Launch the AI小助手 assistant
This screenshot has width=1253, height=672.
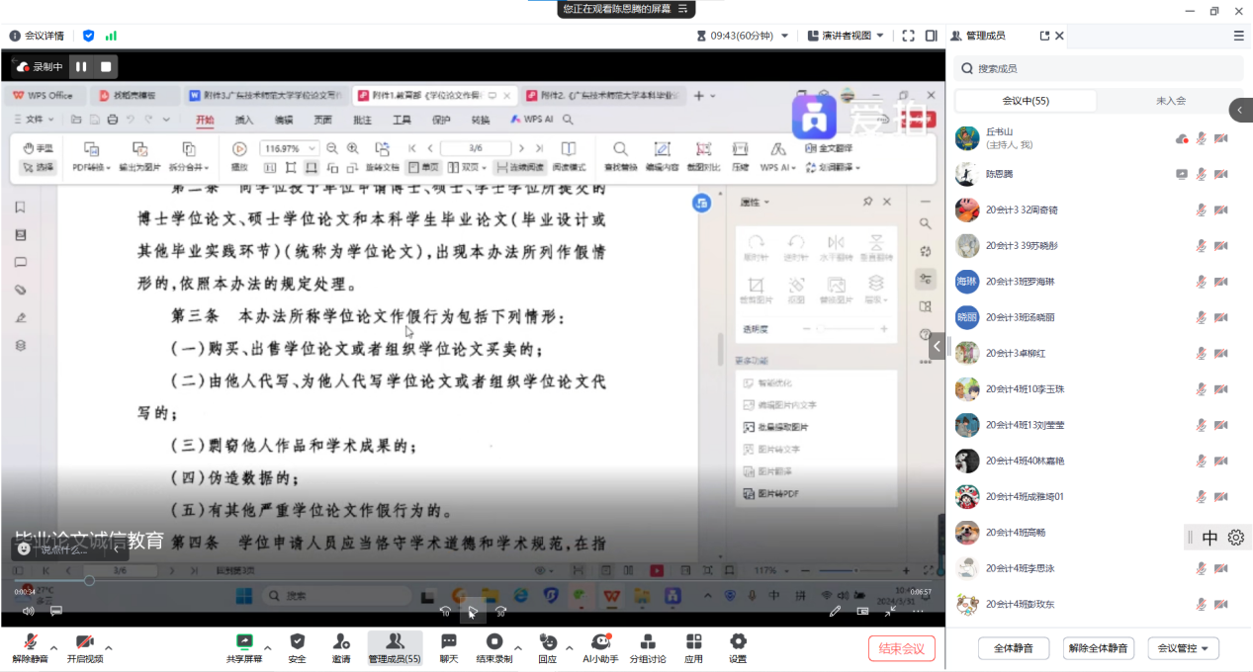pyautogui.click(x=600, y=646)
